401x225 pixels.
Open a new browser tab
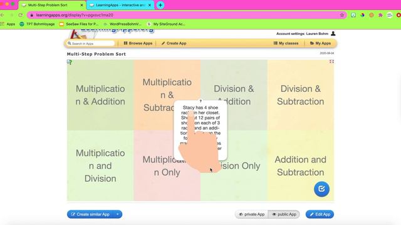[160, 5]
